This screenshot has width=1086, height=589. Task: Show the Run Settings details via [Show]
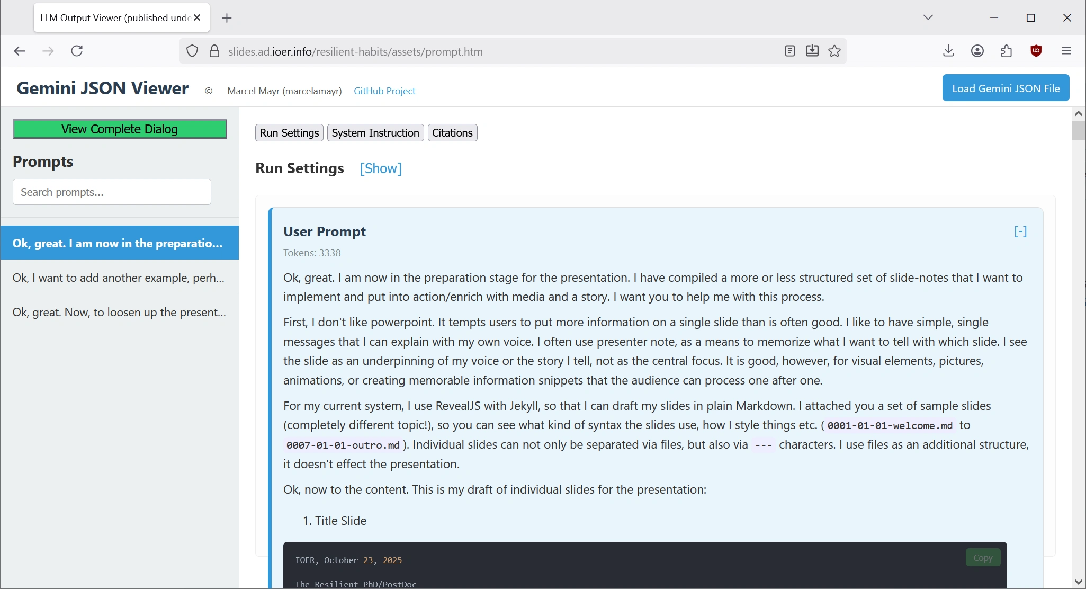pyautogui.click(x=380, y=168)
